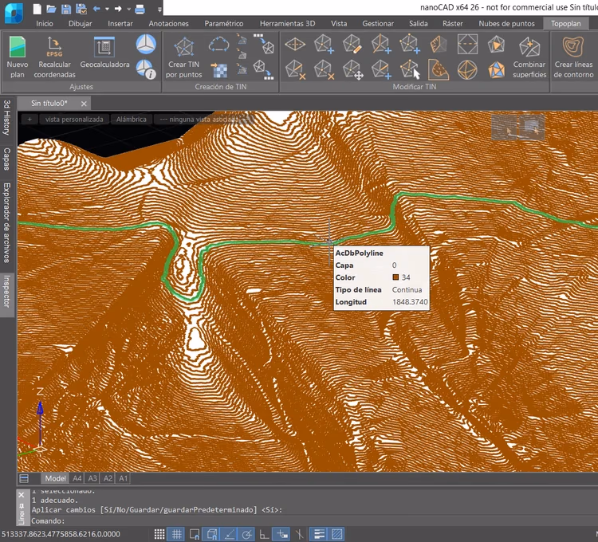Toggle the dotted snap grid button
This screenshot has height=542, width=598.
click(x=159, y=534)
